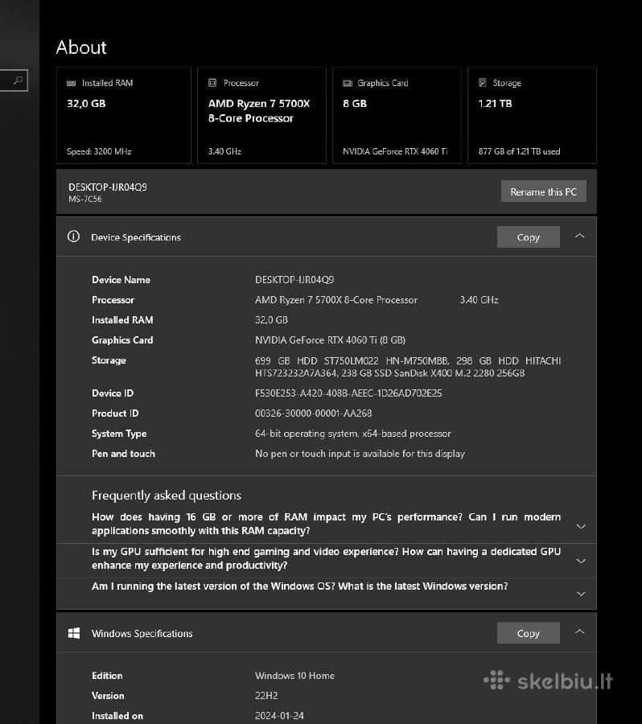Click the Pen and touch value text

360,454
